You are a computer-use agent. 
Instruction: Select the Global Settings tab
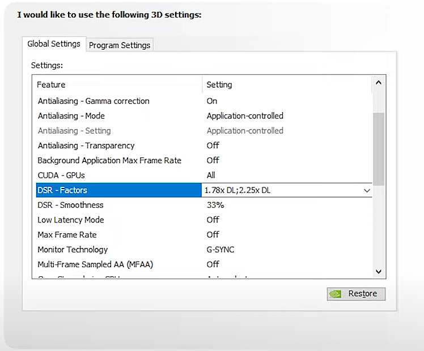tap(54, 44)
